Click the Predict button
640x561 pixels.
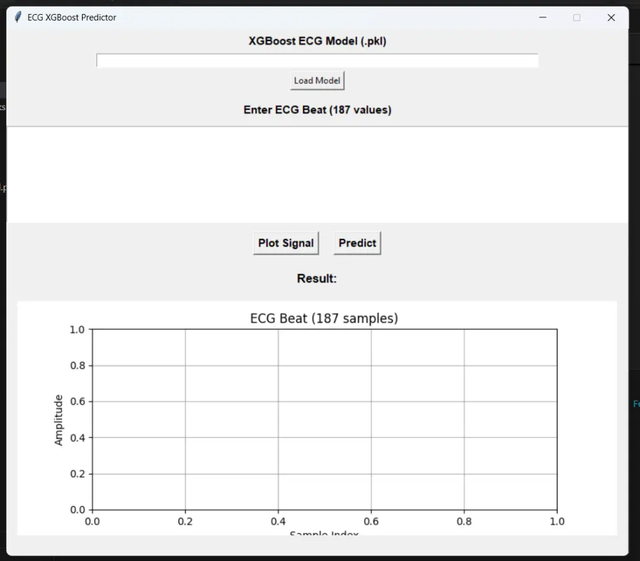tap(357, 243)
